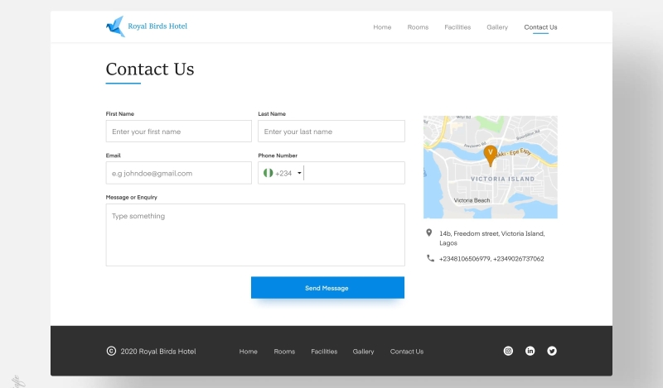Open Gallery in the top navigation
663x388 pixels.
point(497,27)
